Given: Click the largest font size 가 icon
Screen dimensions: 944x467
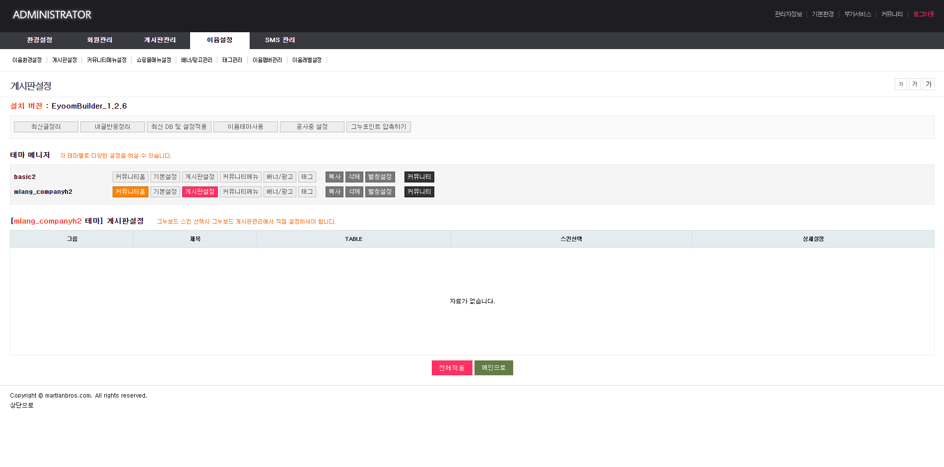Looking at the screenshot, I should tap(929, 84).
